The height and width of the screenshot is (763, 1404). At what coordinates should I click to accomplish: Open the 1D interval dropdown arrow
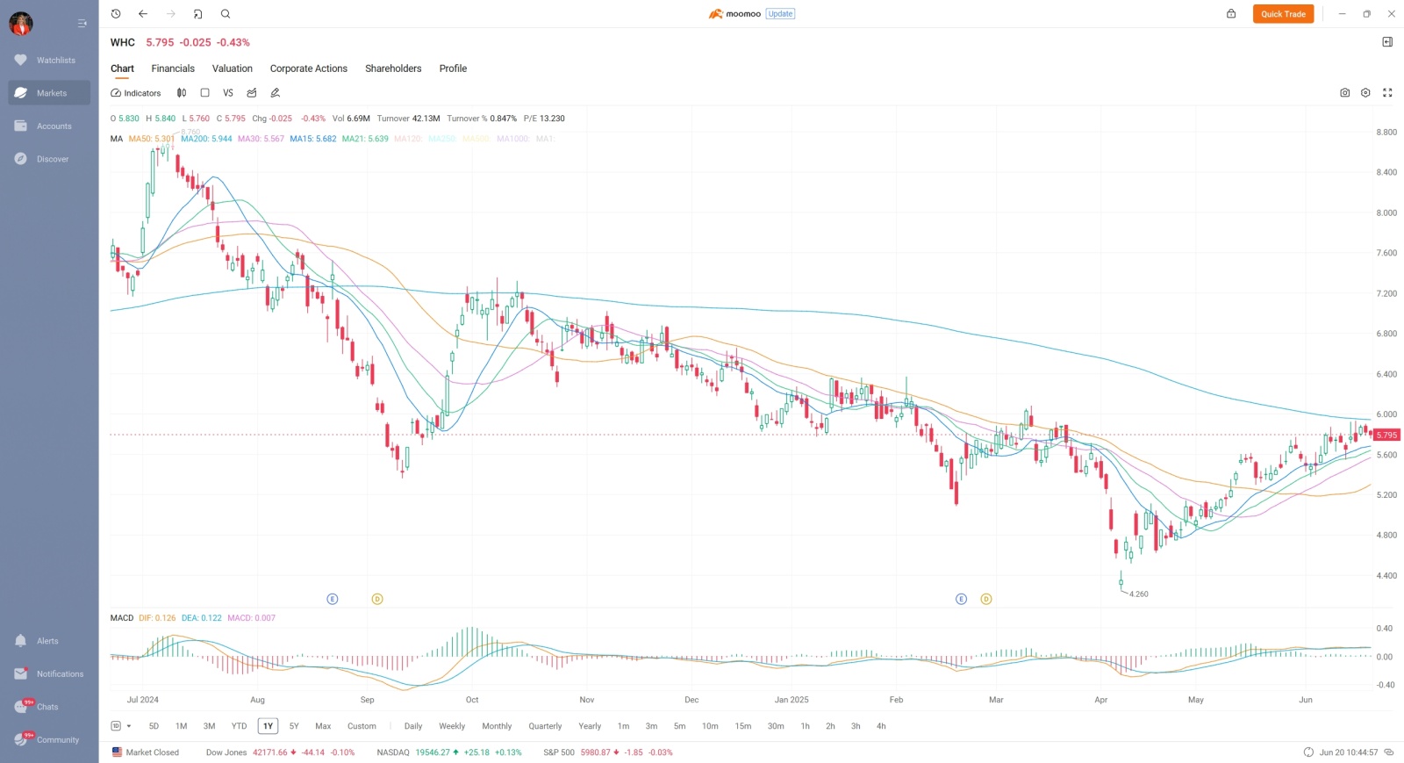(x=129, y=726)
